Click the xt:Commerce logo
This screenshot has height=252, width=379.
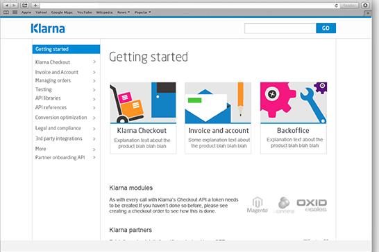pos(284,205)
